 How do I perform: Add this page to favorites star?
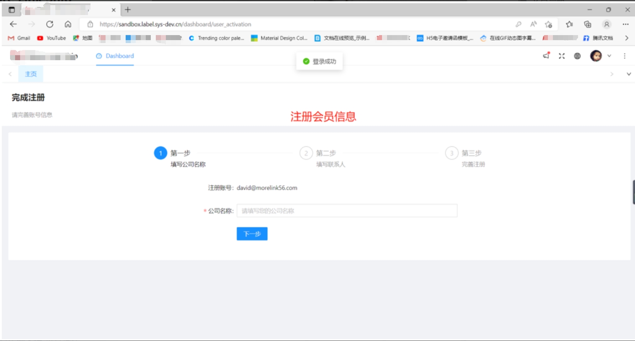coord(549,24)
